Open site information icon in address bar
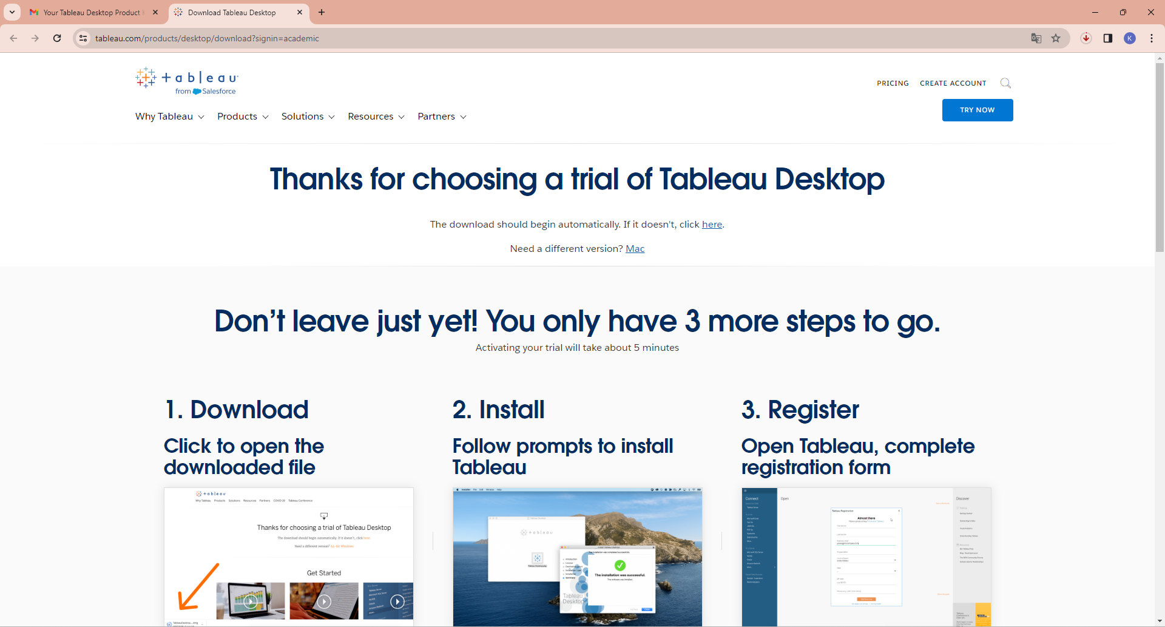The width and height of the screenshot is (1165, 627). [x=83, y=38]
